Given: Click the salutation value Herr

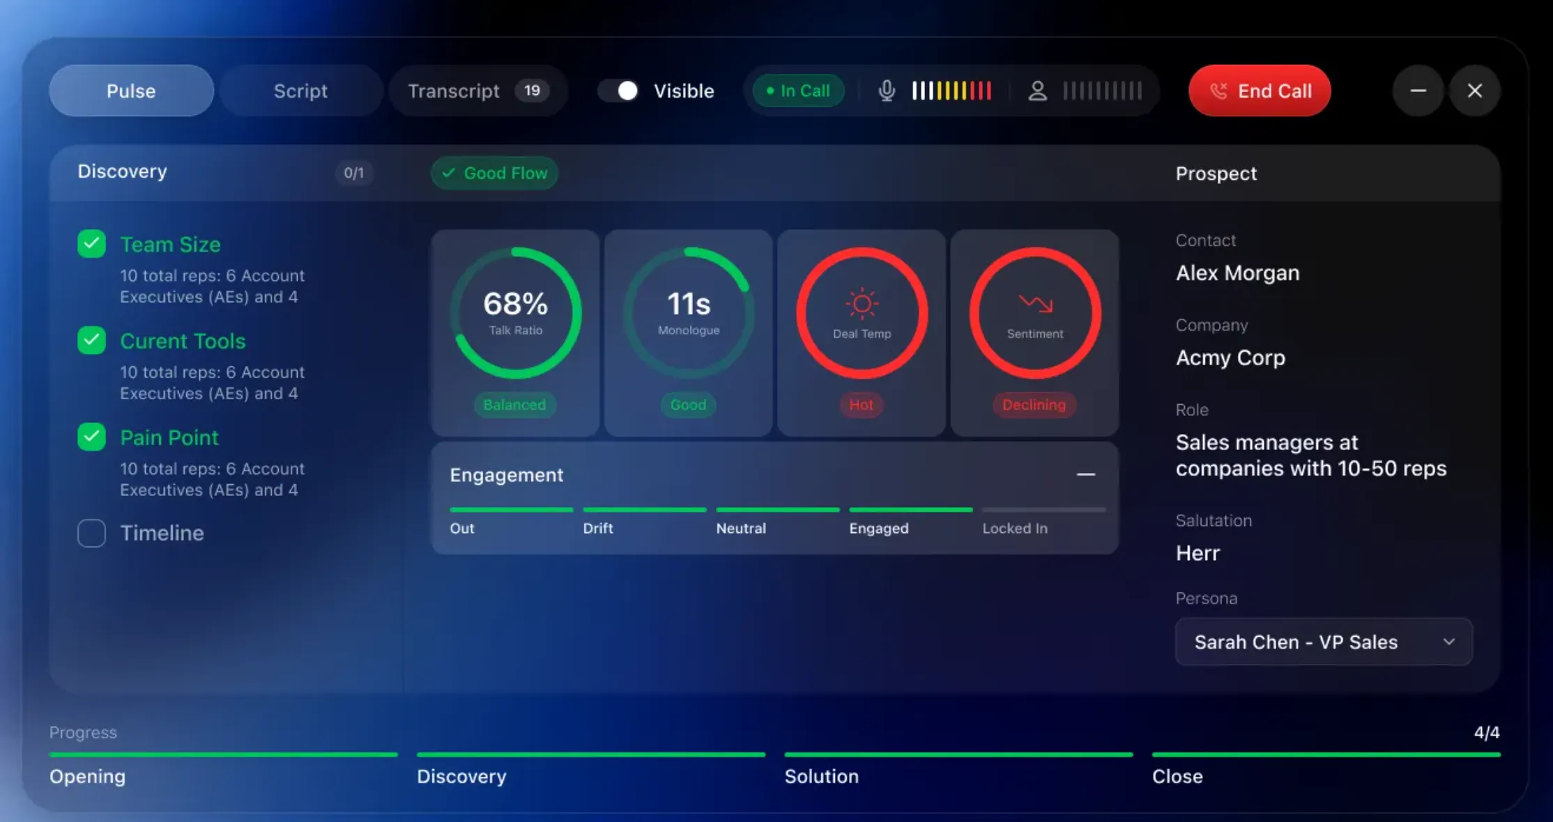Looking at the screenshot, I should pos(1198,553).
